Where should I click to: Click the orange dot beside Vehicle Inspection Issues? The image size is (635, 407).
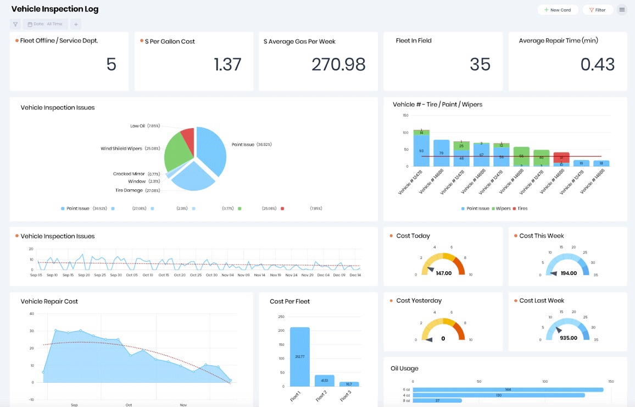[x=17, y=235]
